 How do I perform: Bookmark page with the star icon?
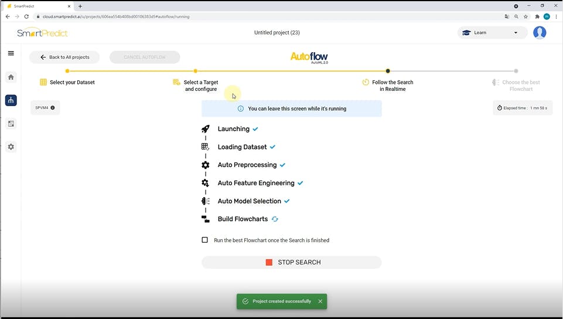click(x=526, y=16)
